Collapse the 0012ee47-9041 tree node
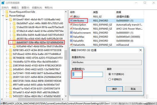The image size is (157, 105). click(7, 20)
